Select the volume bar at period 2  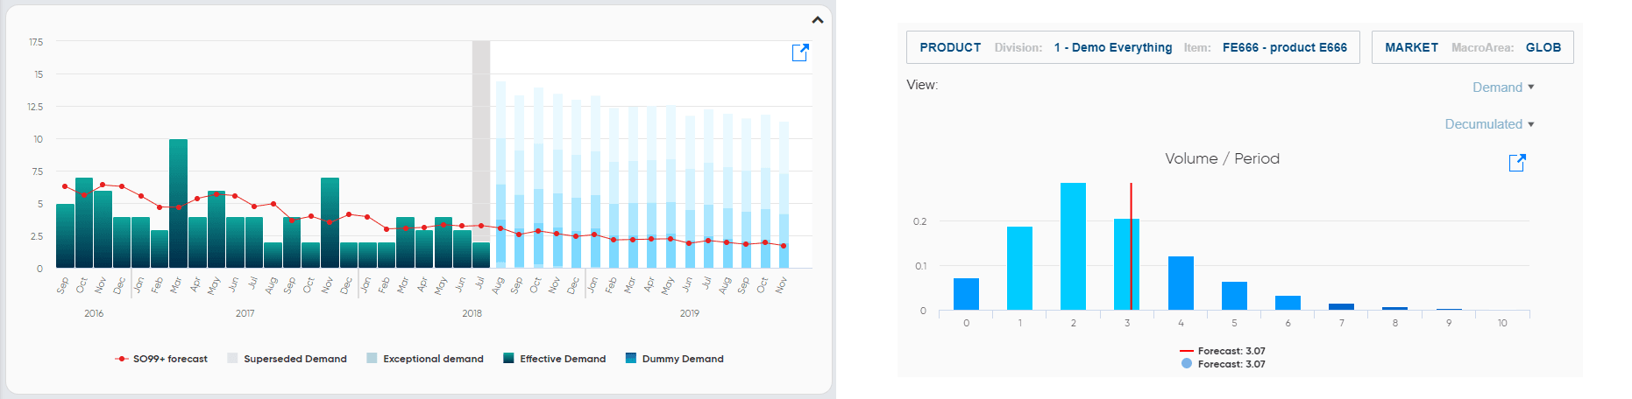coord(1073,246)
